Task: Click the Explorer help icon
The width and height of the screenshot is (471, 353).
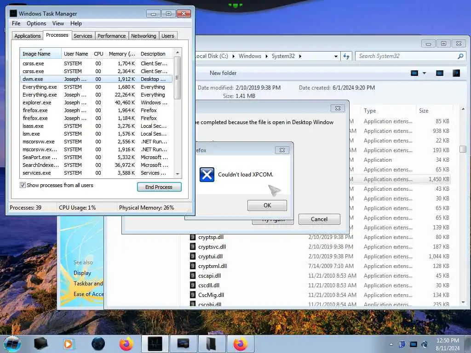Action: pyautogui.click(x=456, y=73)
